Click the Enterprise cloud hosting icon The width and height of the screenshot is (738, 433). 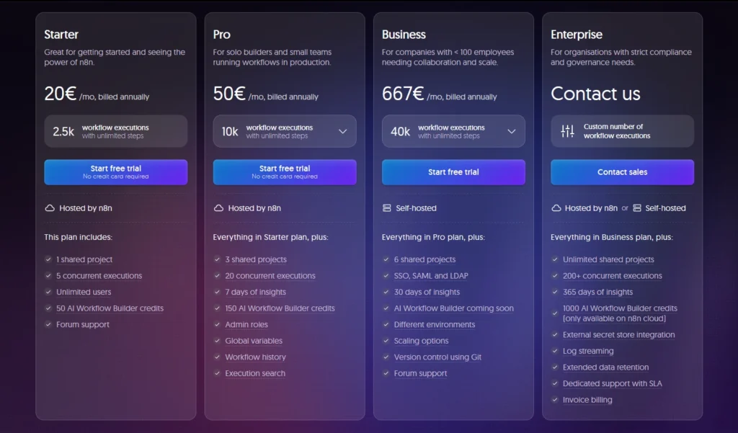click(x=556, y=208)
